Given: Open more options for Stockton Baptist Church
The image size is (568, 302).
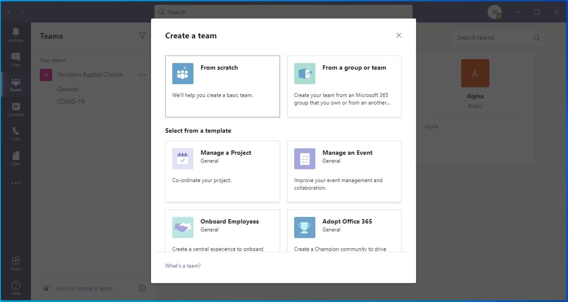Looking at the screenshot, I should (x=142, y=75).
